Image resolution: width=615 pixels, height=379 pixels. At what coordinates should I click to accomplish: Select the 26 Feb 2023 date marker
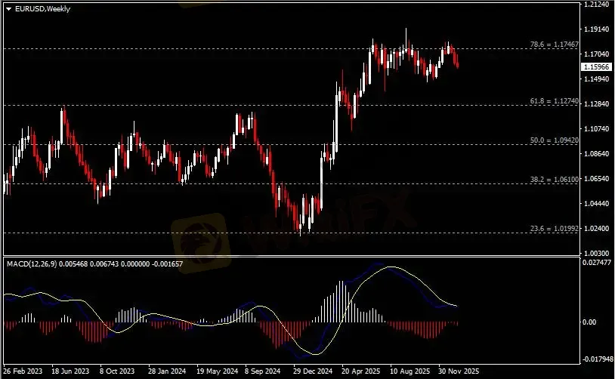click(x=22, y=371)
